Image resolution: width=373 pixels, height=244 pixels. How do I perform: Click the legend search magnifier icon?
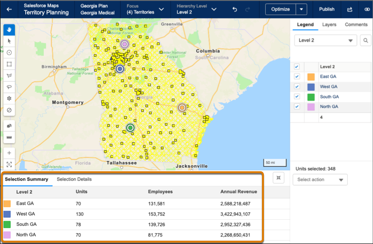coord(366,41)
